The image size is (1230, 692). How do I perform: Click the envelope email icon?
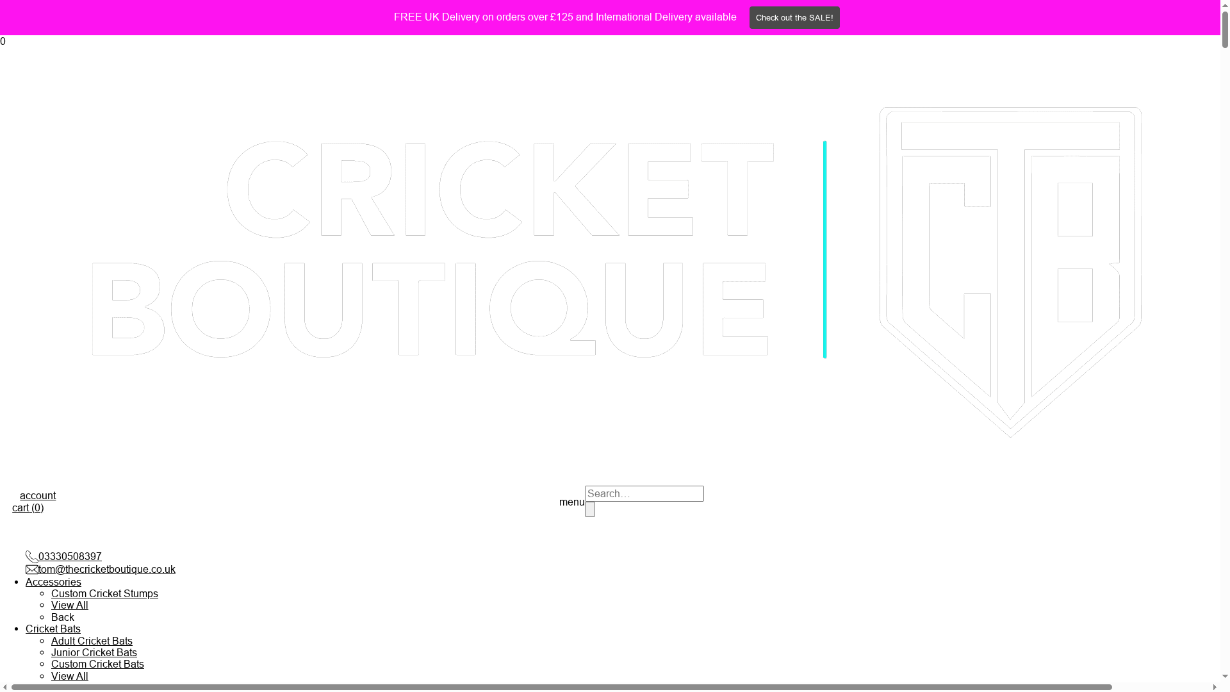click(32, 570)
